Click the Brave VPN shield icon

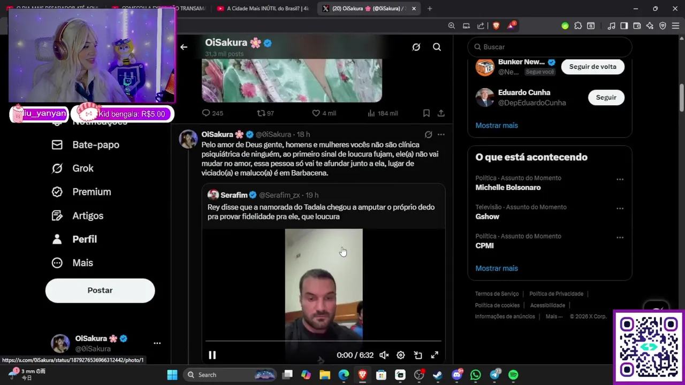point(663,26)
